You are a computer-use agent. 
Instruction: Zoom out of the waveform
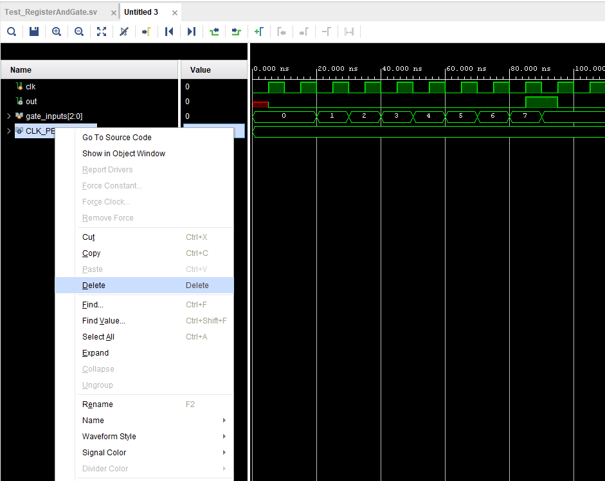pyautogui.click(x=78, y=32)
